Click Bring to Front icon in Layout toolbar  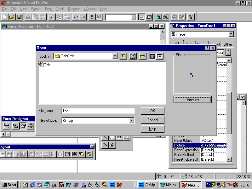pos(82,154)
